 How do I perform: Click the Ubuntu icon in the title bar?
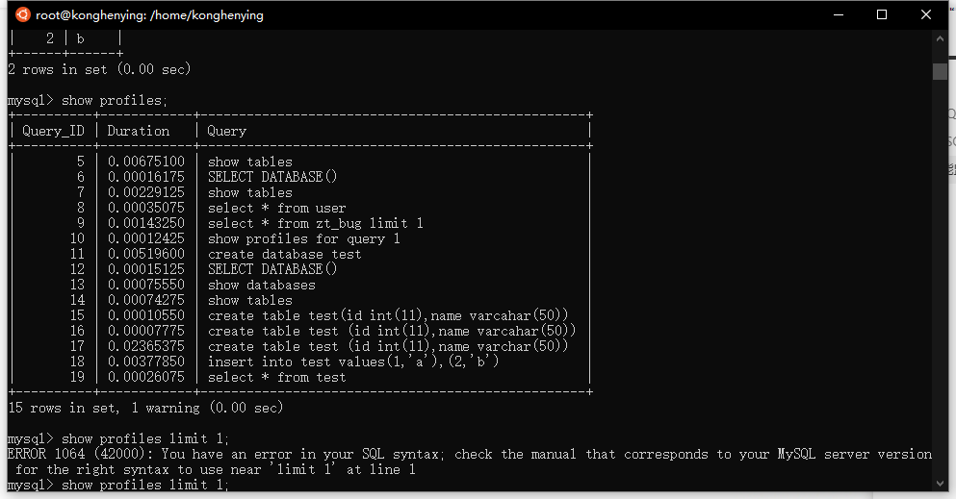pos(20,14)
